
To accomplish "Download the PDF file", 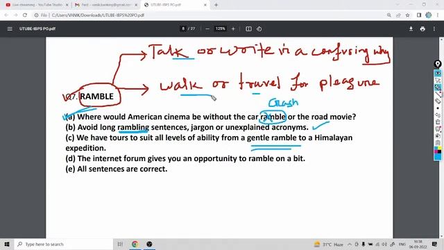I will [x=411, y=29].
